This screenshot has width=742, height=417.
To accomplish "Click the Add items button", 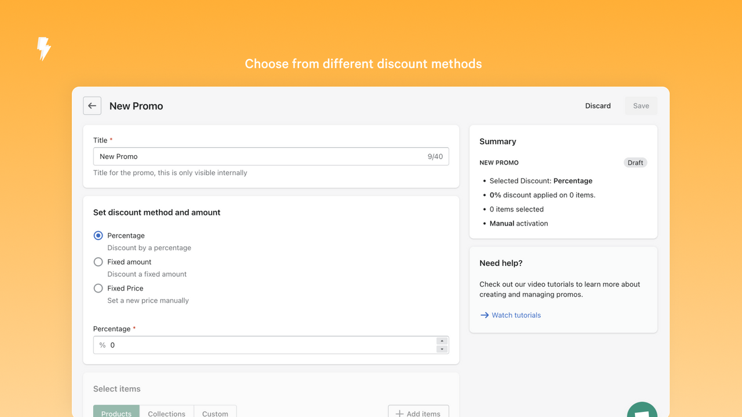I will (419, 411).
